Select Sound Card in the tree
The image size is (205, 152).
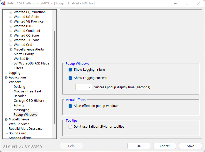point(18,133)
